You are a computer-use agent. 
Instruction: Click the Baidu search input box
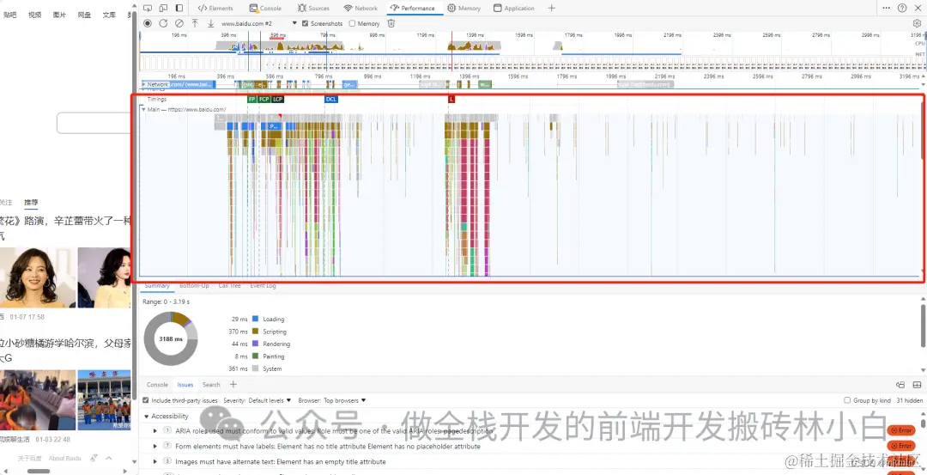94,123
